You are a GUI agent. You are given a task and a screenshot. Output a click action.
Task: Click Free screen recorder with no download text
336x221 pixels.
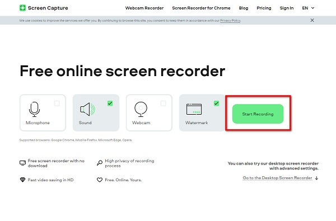(56, 163)
